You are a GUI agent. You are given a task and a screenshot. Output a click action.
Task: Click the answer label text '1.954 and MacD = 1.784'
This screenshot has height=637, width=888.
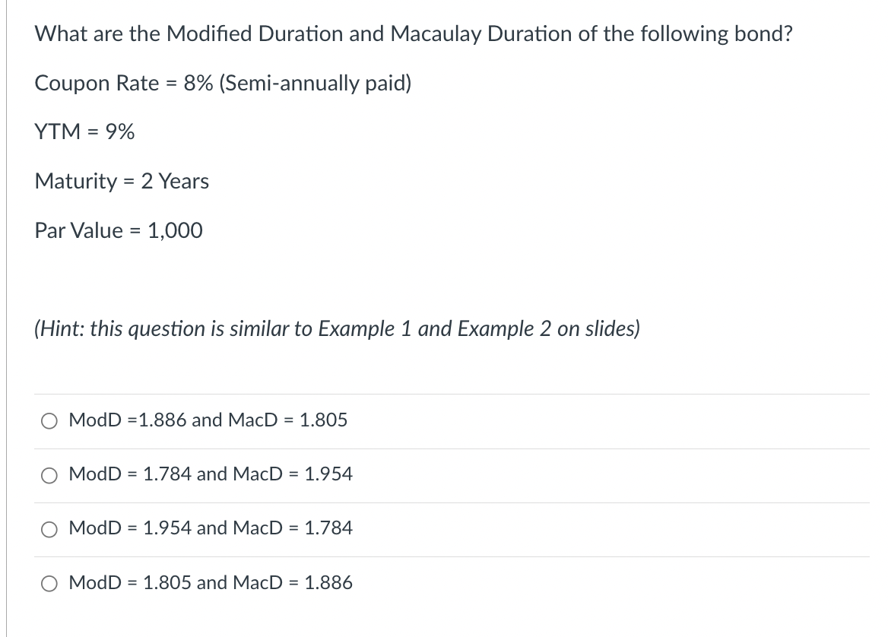[x=213, y=529]
